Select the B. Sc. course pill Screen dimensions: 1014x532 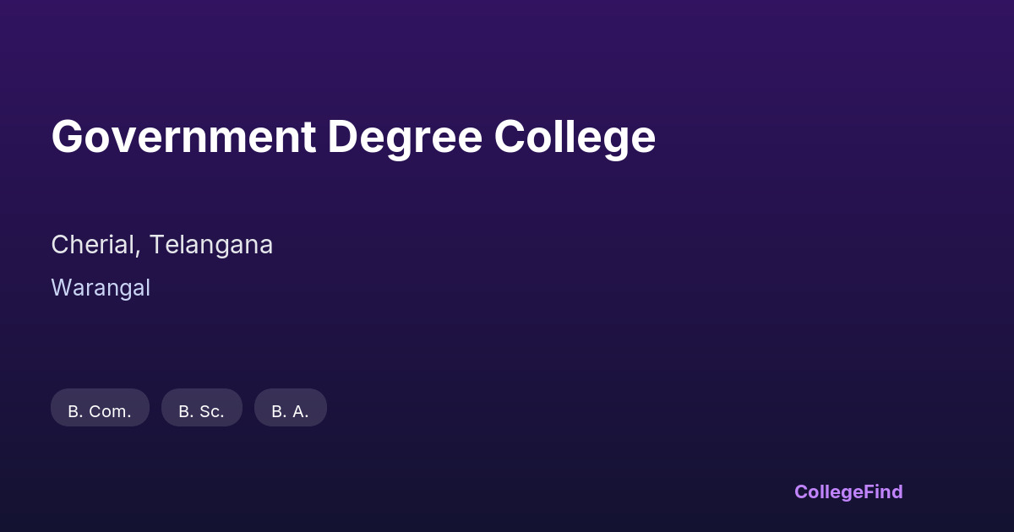tap(201, 410)
